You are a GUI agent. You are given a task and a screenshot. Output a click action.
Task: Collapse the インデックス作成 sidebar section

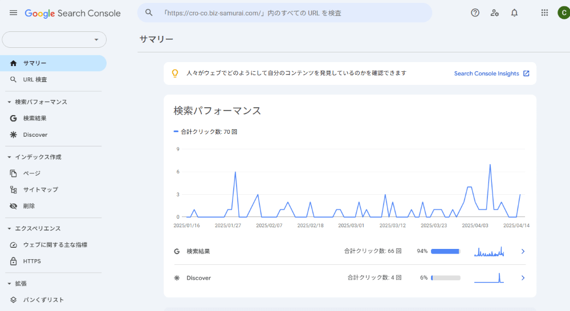click(x=10, y=157)
